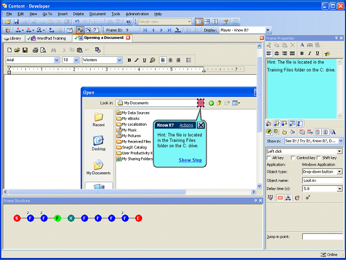
Task: Click the Actions link in Know It bubble
Action: click(186, 125)
